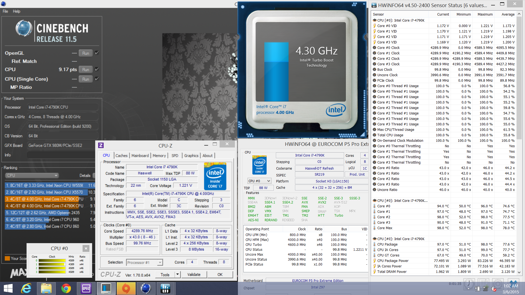Click the Intel logo in Turbo Boost monitor
Screen dimensions: 525x295
(x=336, y=110)
